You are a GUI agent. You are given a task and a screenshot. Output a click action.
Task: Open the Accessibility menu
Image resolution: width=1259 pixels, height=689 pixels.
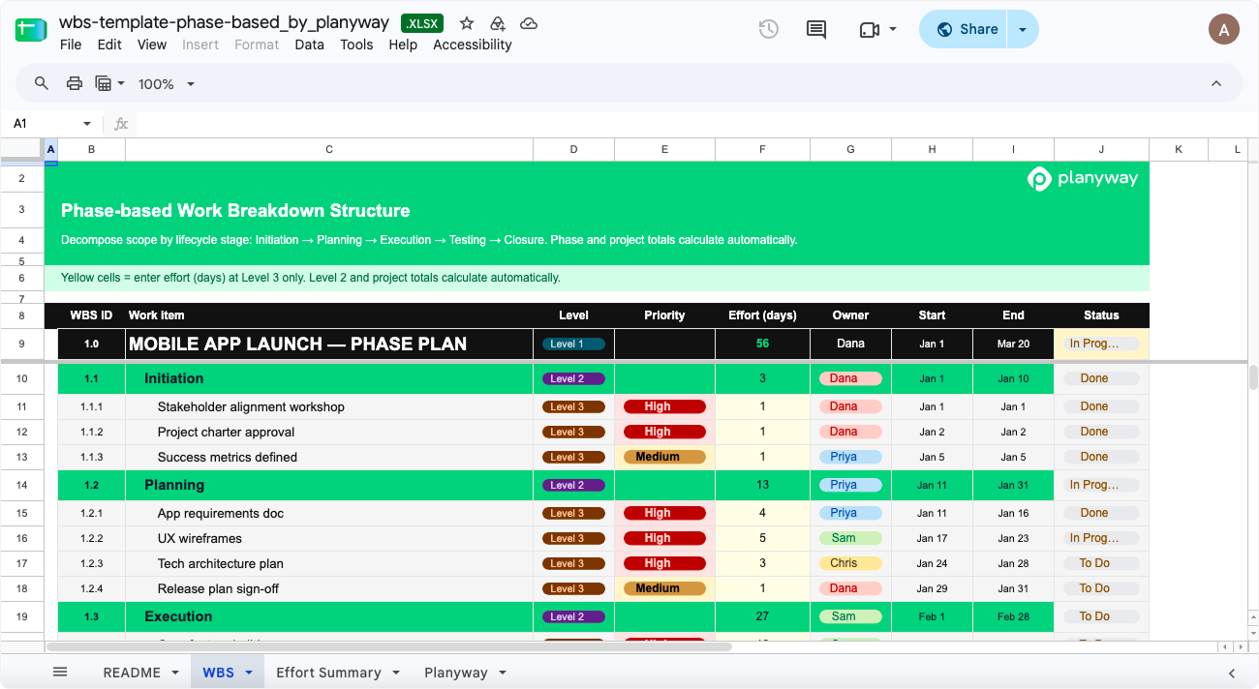(473, 45)
